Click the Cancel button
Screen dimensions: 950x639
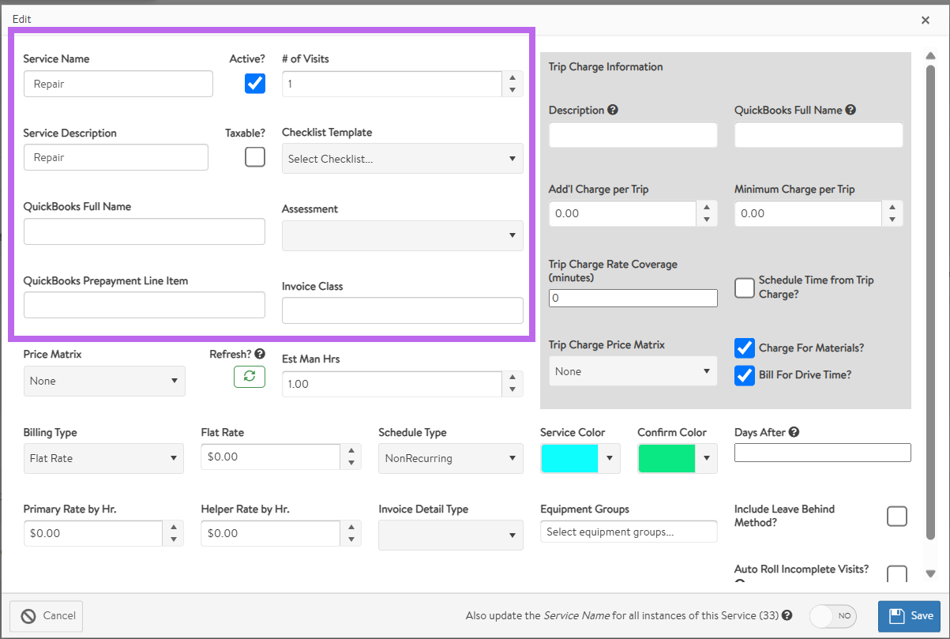click(47, 616)
